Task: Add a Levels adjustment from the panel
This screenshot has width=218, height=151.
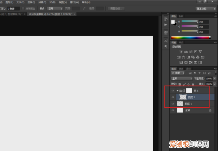Action: (x=186, y=52)
